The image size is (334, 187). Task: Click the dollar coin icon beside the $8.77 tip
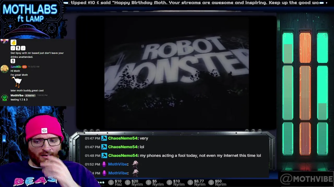pyautogui.click(x=190, y=183)
